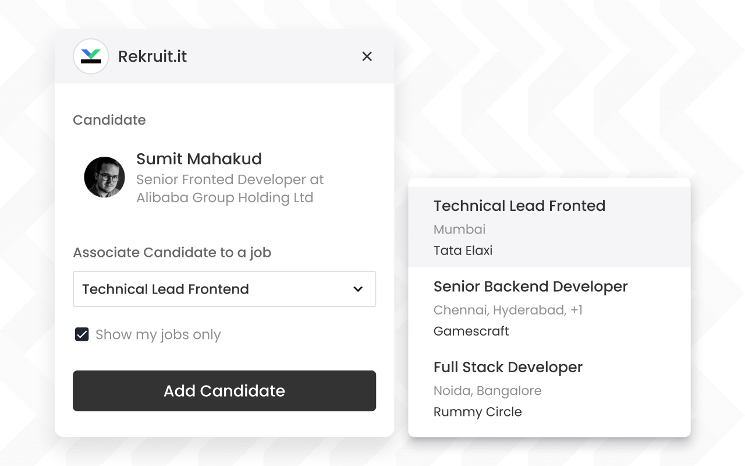The image size is (745, 466).
Task: Click Sumit Mahakud's profile photo
Action: [104, 177]
